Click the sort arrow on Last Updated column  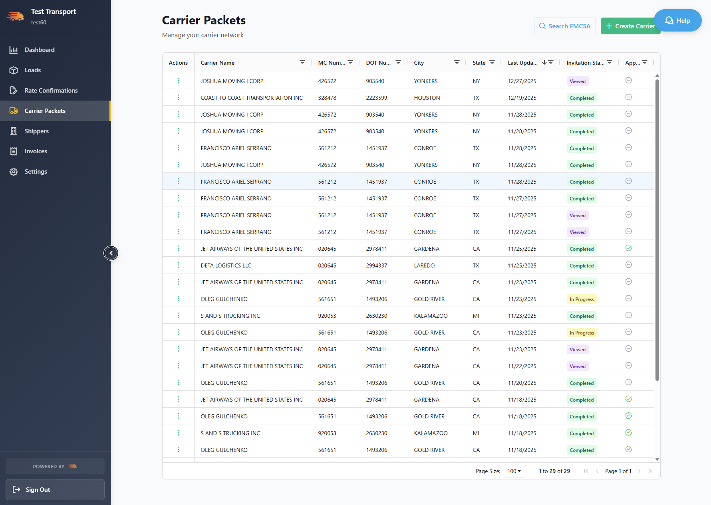pos(544,62)
